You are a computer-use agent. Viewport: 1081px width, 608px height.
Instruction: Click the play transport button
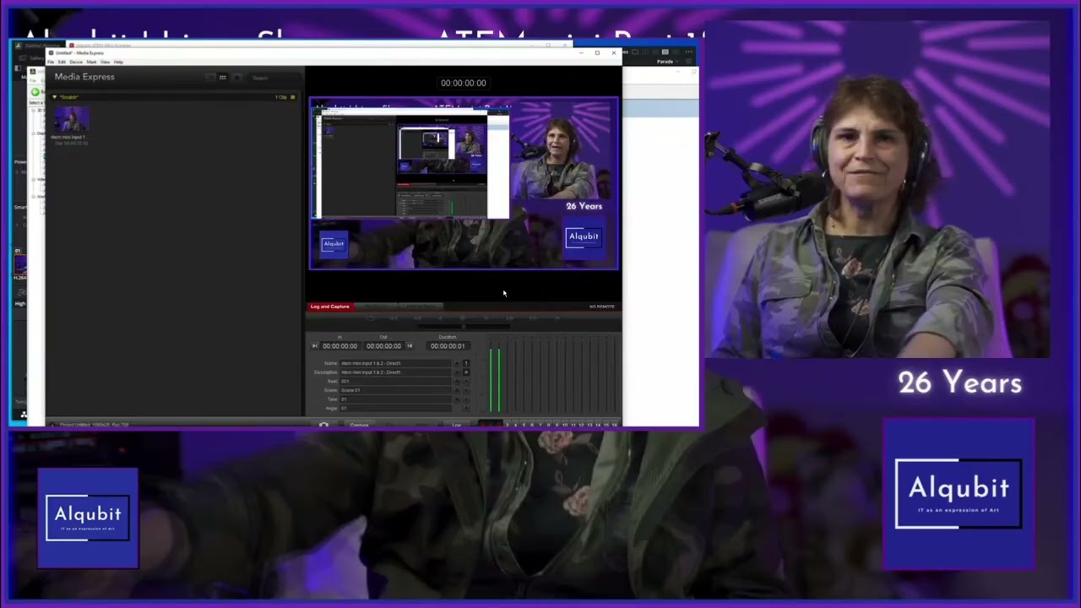click(x=486, y=318)
